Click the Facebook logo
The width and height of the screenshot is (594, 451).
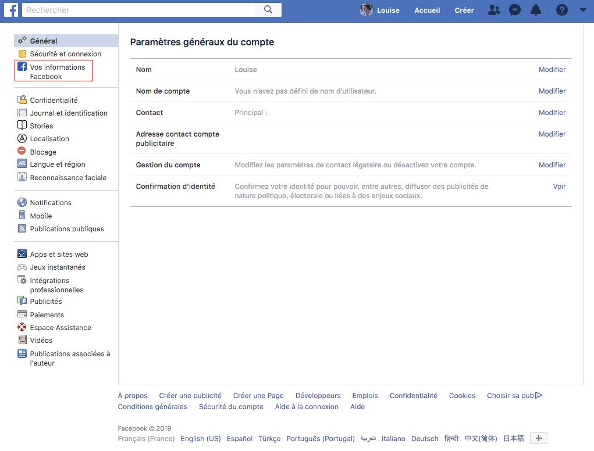click(10, 9)
